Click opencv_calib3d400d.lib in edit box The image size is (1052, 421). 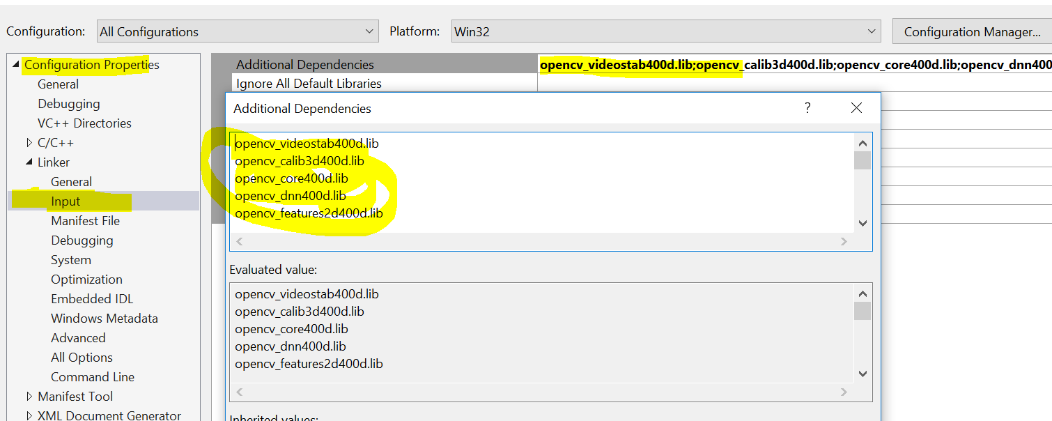point(300,161)
